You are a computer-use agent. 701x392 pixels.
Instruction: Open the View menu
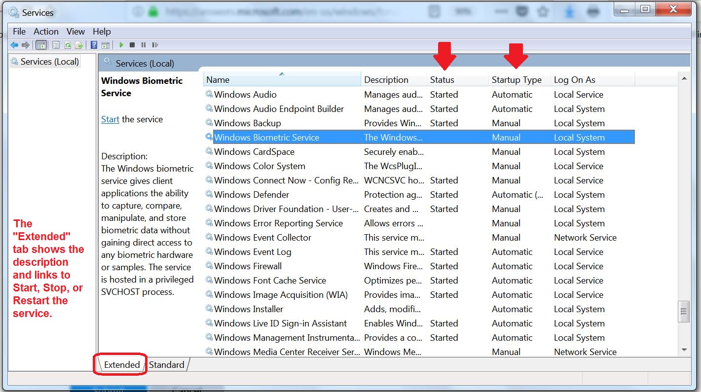[75, 31]
